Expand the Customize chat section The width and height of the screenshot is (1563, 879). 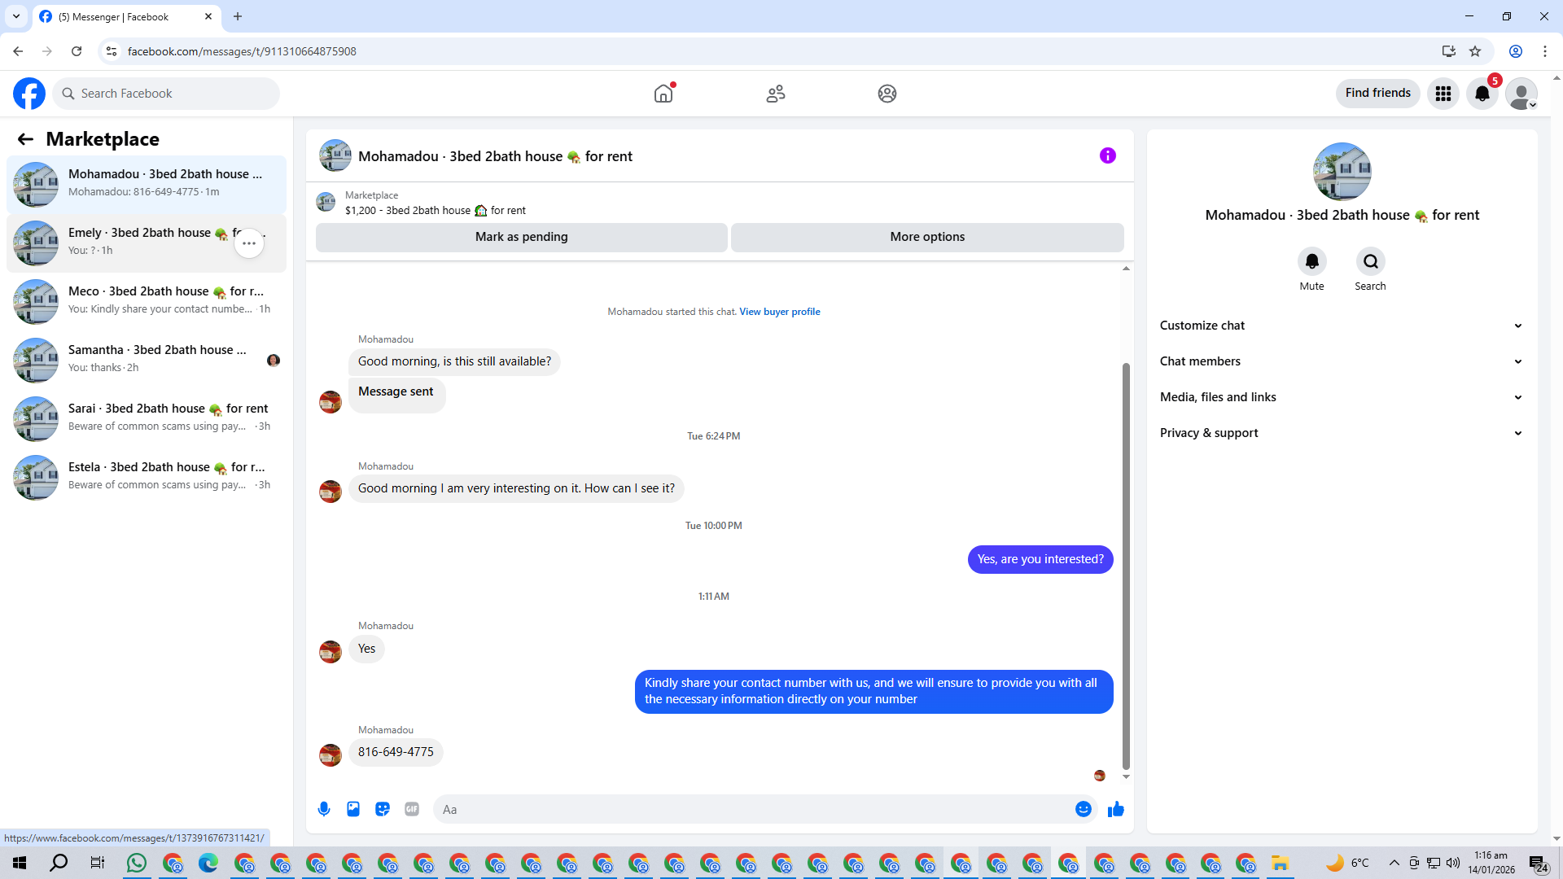(x=1341, y=326)
